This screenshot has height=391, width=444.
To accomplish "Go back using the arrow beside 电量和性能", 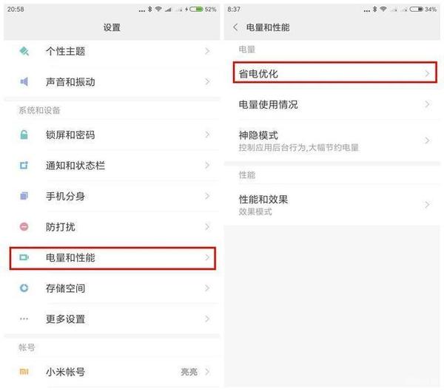I will click(x=235, y=27).
